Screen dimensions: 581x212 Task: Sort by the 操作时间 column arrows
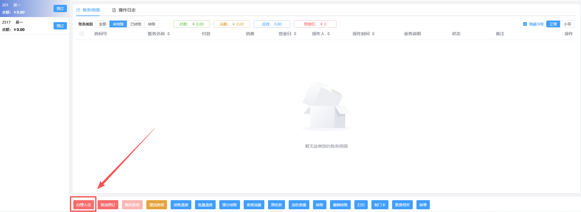point(373,34)
